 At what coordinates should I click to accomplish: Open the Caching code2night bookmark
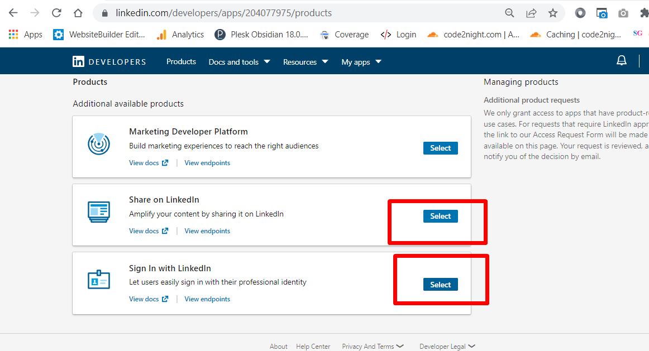click(x=575, y=35)
